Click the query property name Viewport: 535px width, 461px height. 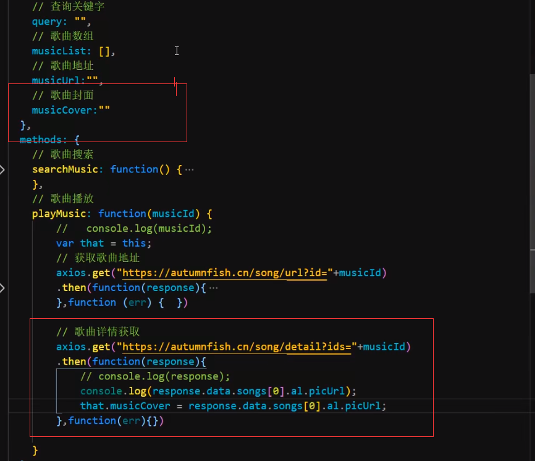(x=47, y=22)
